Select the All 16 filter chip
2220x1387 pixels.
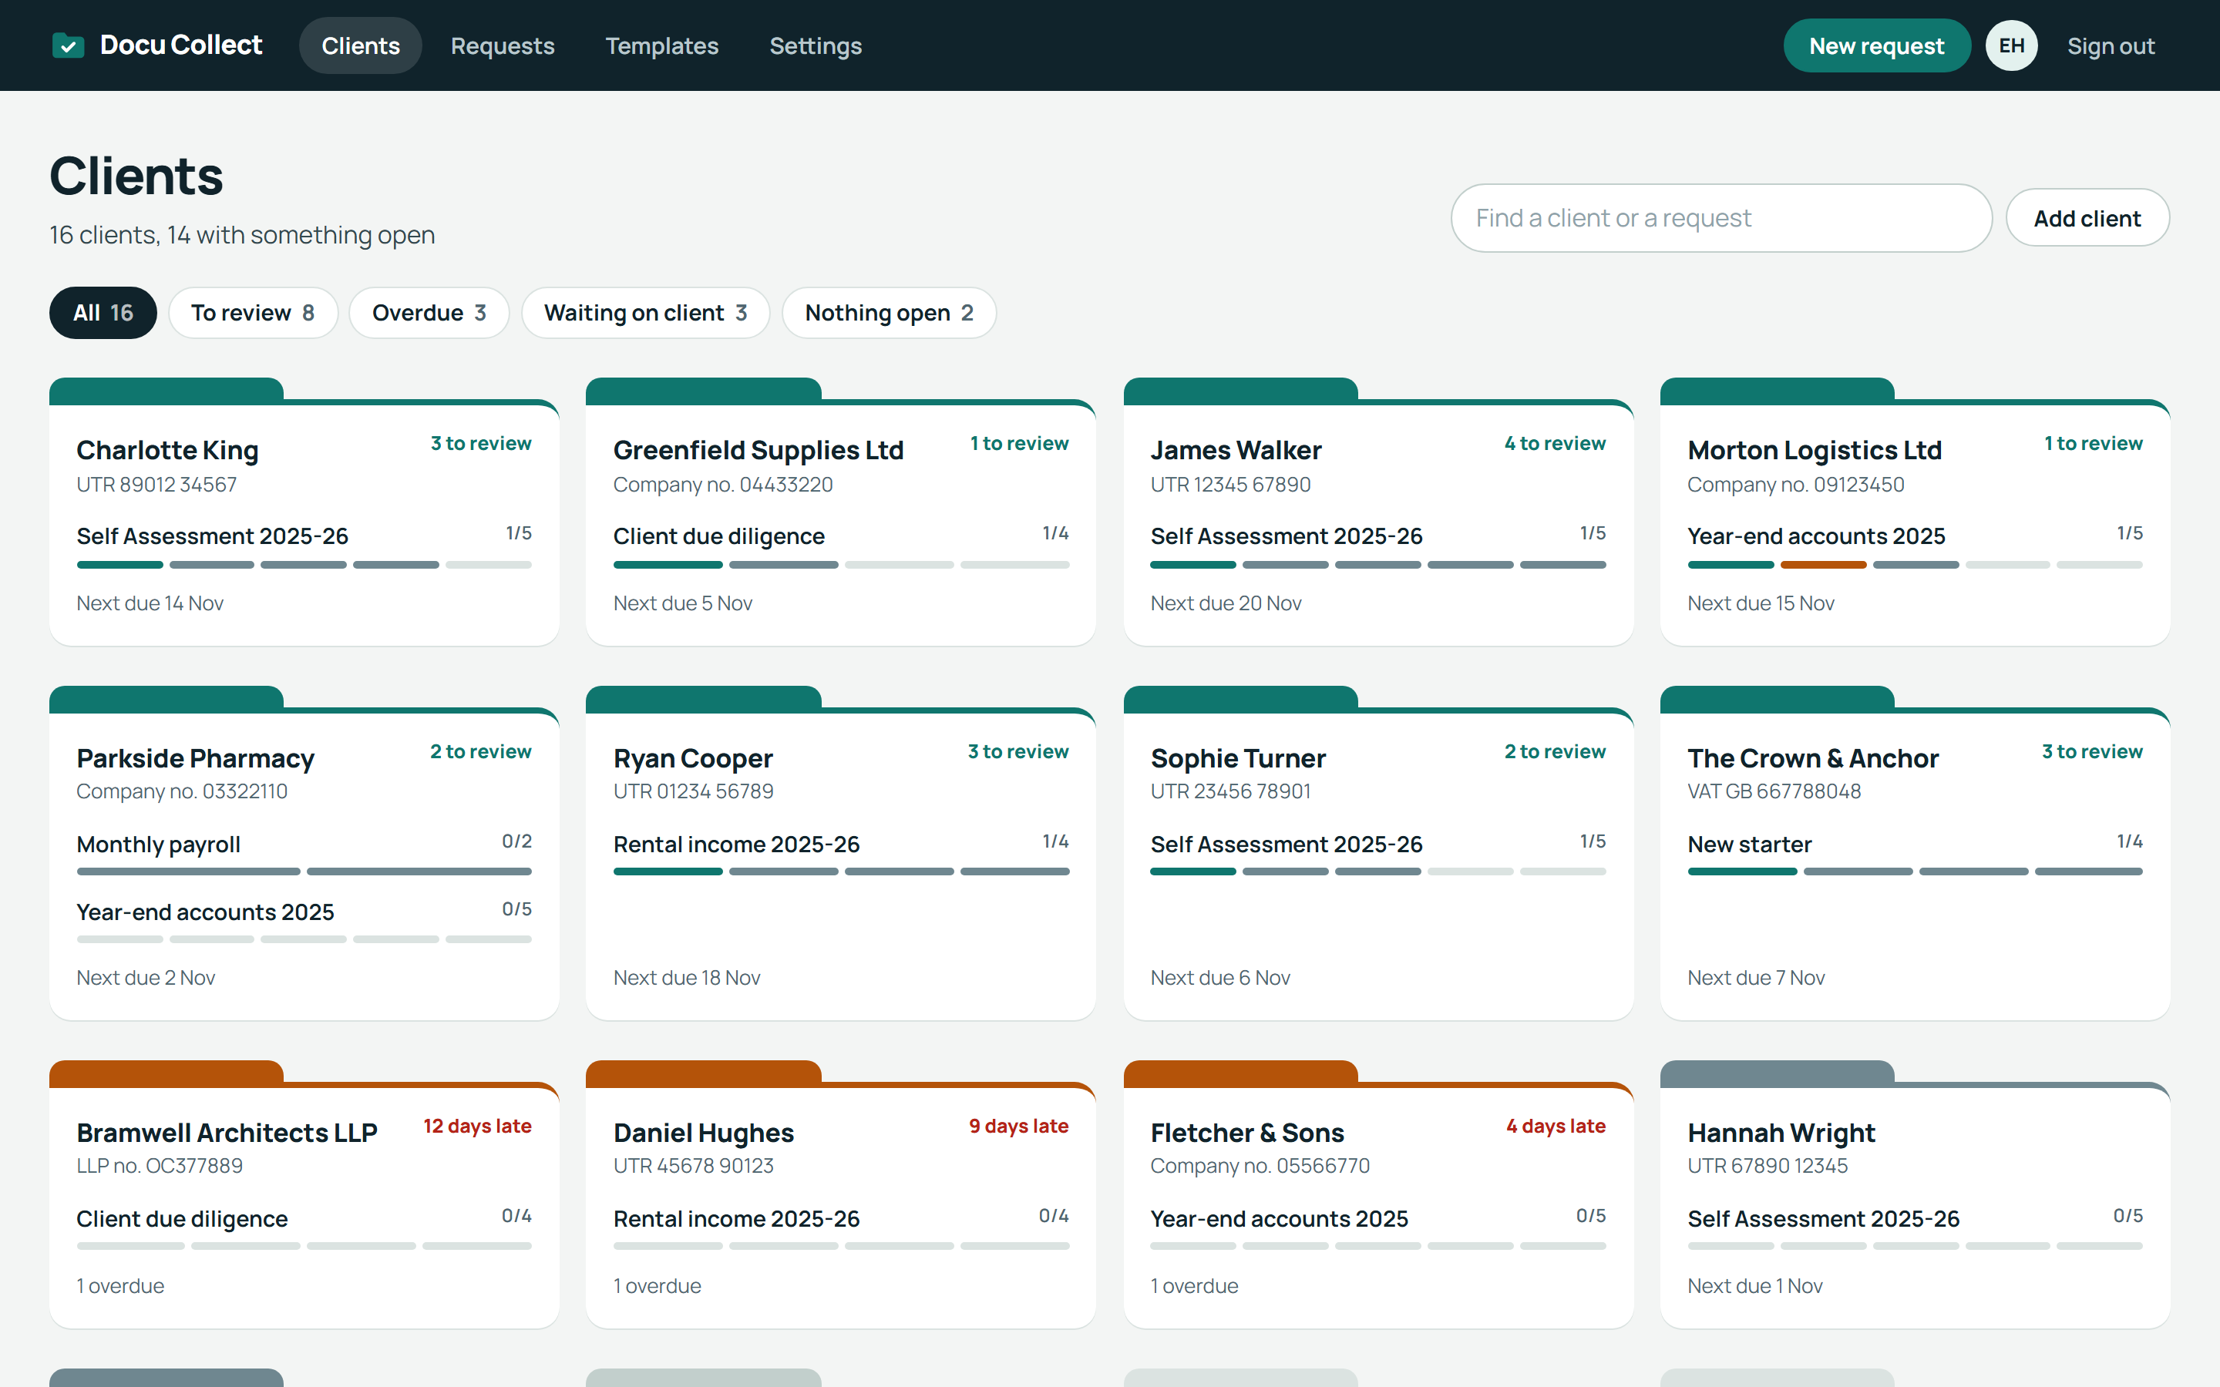tap(103, 313)
